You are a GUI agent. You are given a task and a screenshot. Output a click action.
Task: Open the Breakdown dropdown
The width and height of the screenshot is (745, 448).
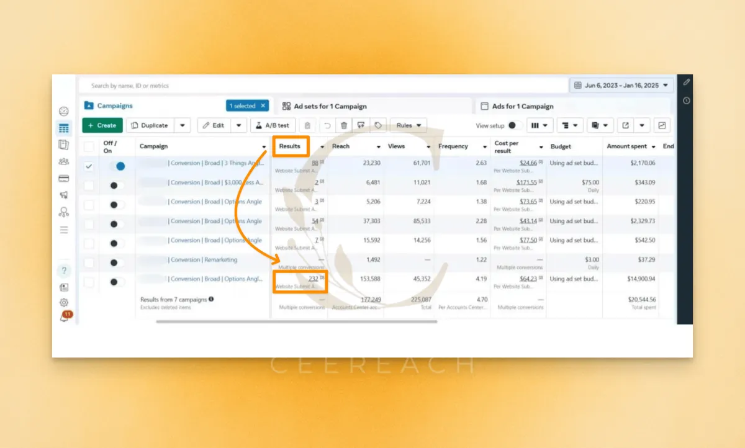pos(569,125)
